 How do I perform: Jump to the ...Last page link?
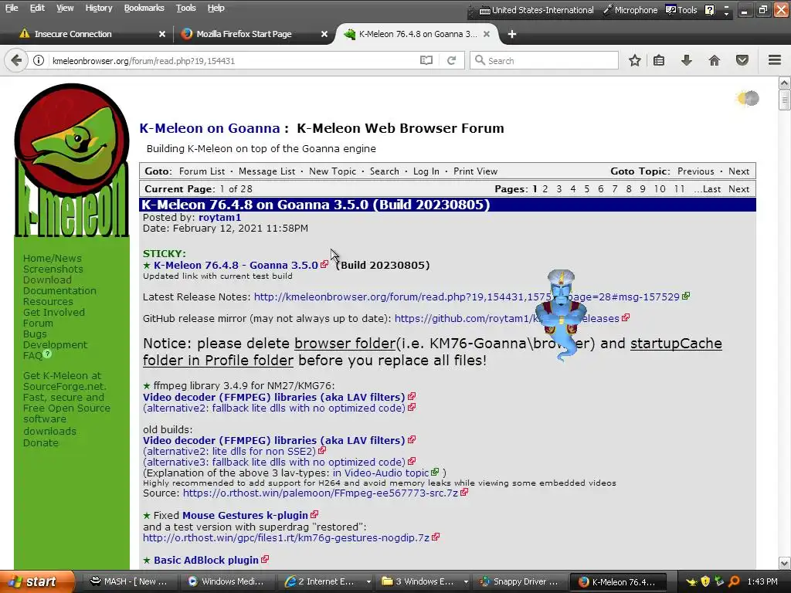tap(708, 189)
